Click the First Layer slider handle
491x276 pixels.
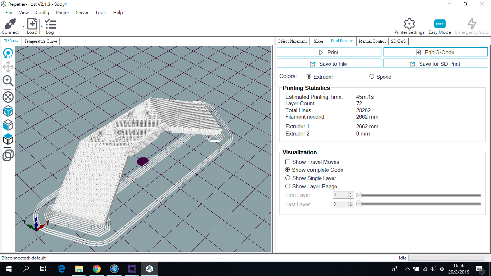tap(359, 195)
